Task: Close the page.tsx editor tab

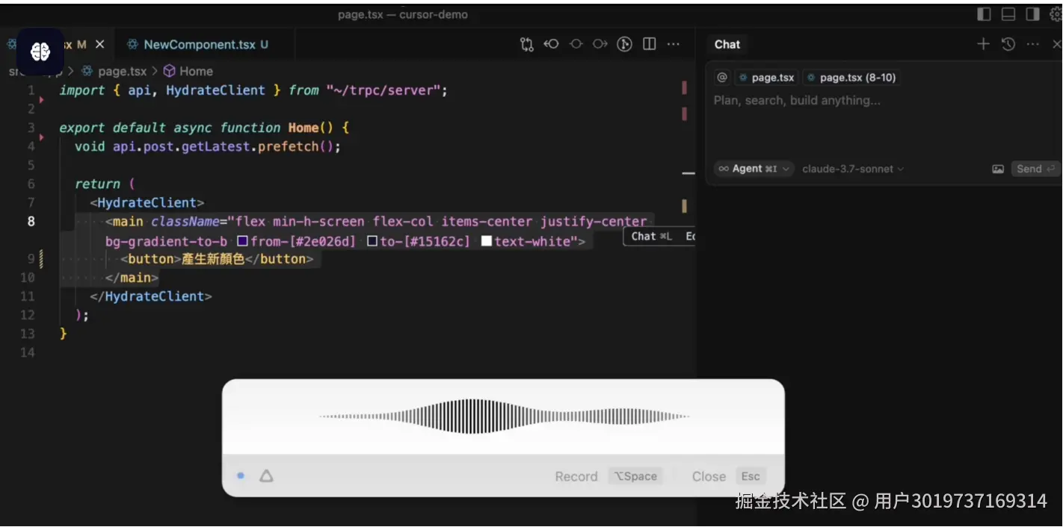Action: [99, 45]
